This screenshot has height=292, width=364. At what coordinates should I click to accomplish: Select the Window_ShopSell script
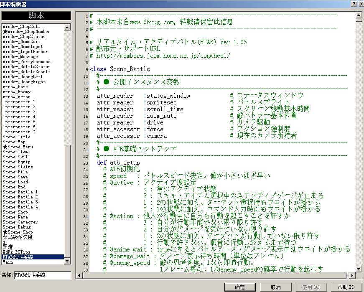[x=33, y=26]
